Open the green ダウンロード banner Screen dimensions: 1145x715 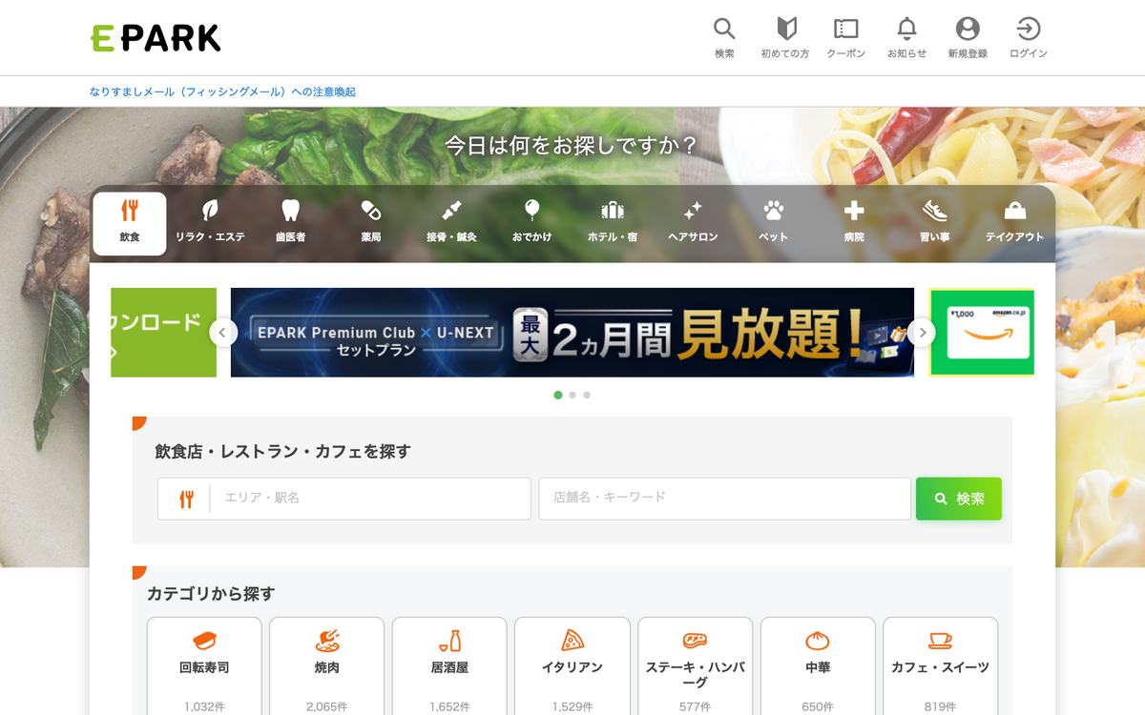(163, 333)
